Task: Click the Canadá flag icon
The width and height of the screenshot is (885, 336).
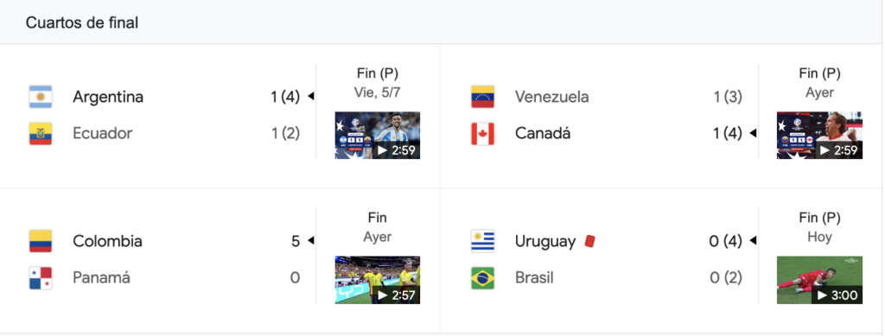Action: (482, 134)
